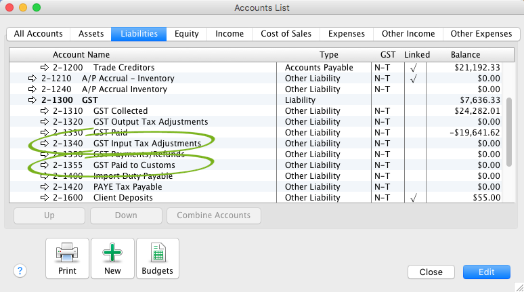
Task: Toggle Linked checkmark for Trade Creditors
Action: (x=413, y=68)
